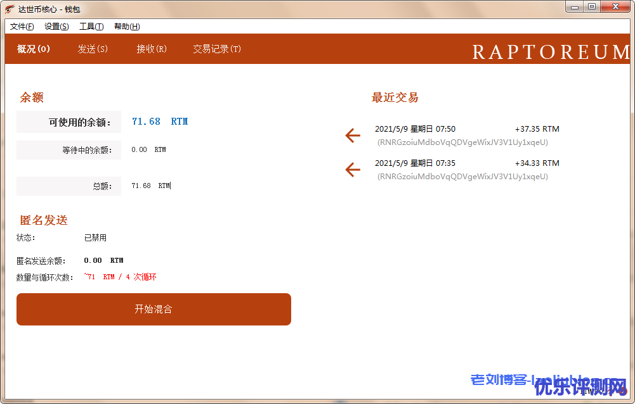Open the 帮助(H) menu

127,27
